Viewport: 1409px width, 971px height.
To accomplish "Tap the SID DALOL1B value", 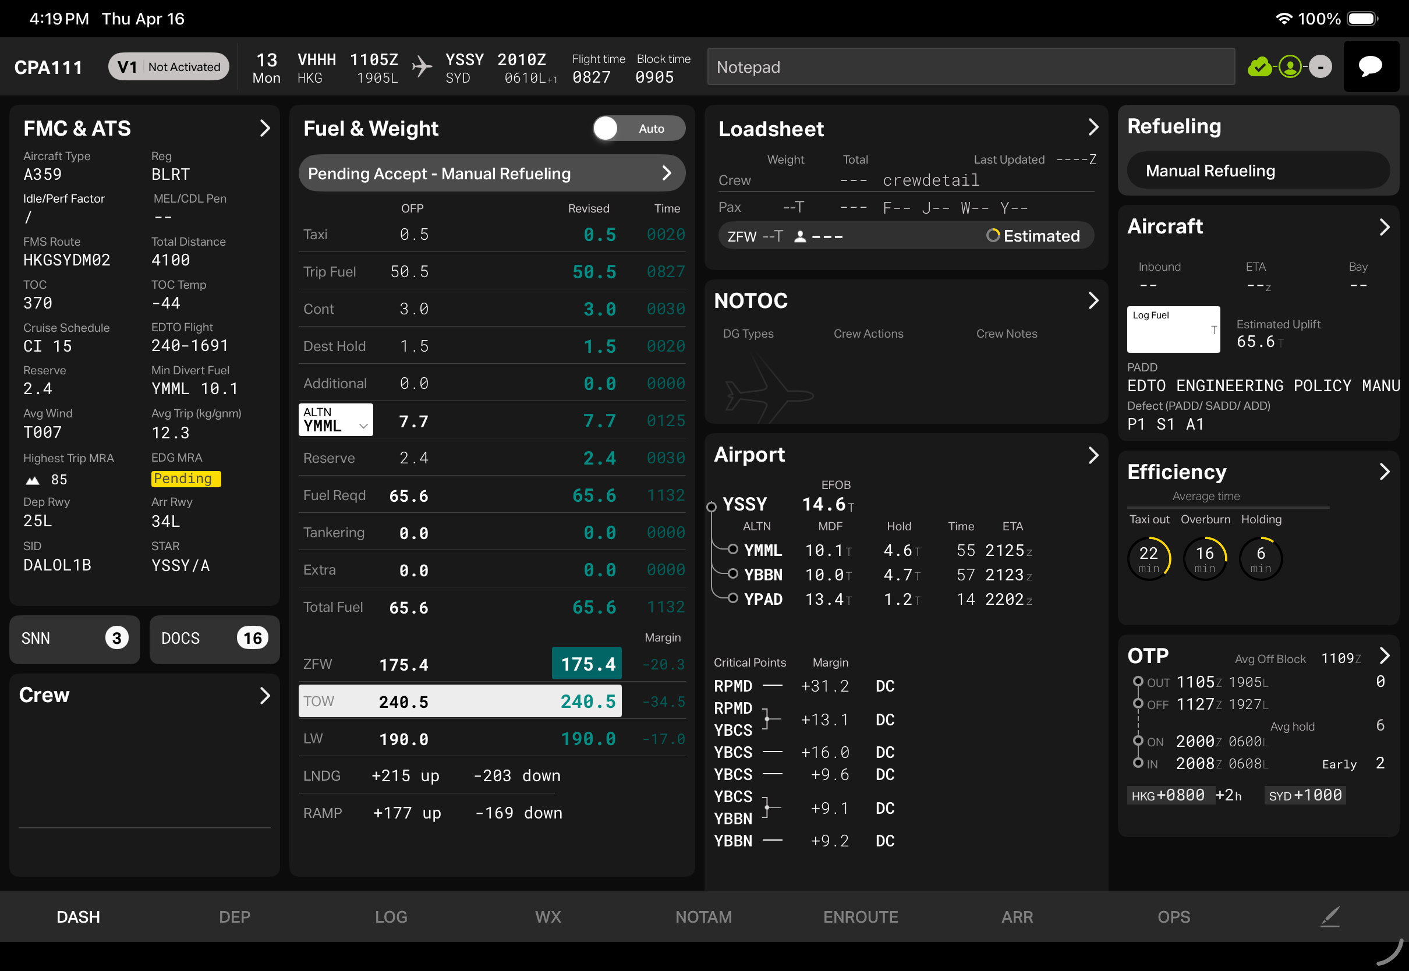I will pyautogui.click(x=57, y=565).
